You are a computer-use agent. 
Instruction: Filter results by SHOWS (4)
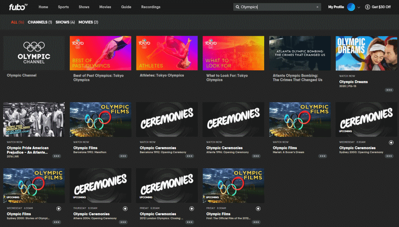[65, 22]
